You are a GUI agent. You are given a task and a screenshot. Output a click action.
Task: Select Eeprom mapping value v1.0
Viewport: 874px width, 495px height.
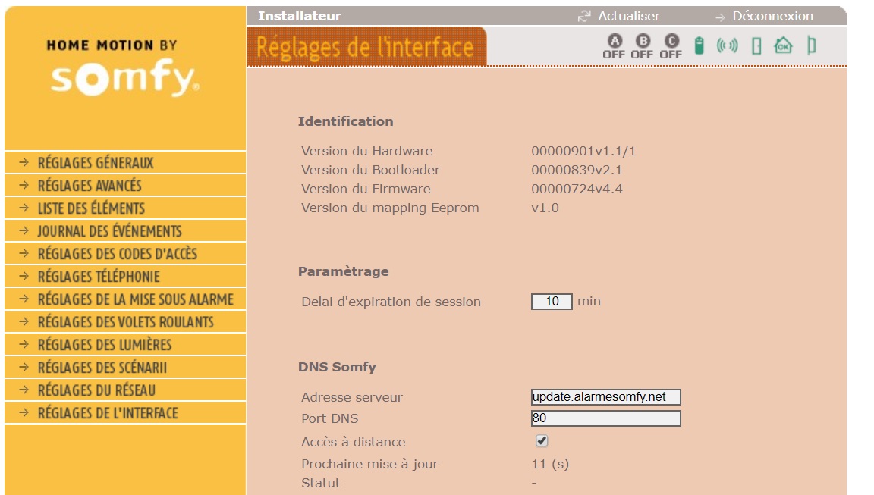click(545, 208)
